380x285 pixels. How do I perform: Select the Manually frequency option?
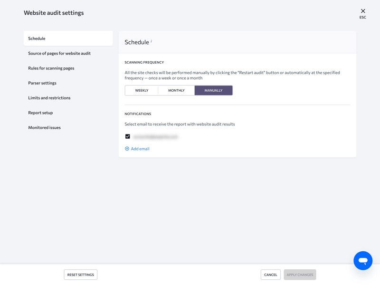(x=213, y=90)
